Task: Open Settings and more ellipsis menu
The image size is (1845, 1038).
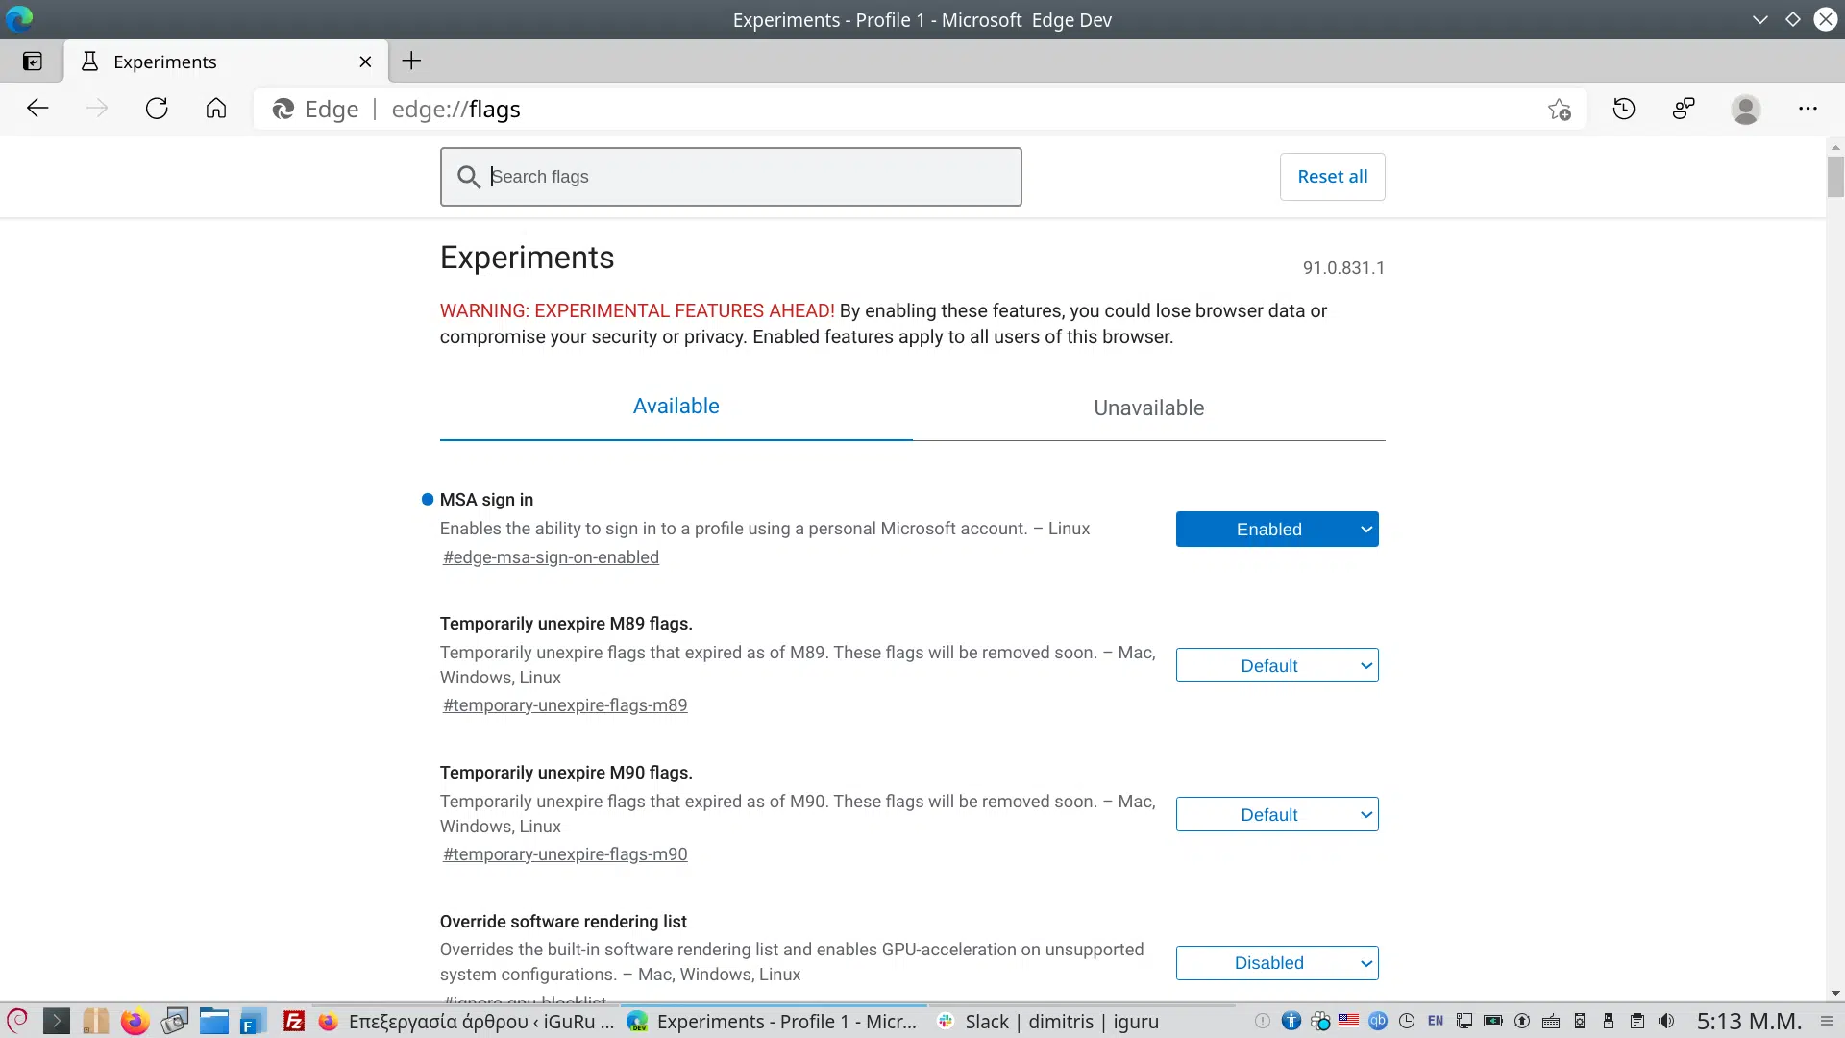Action: click(x=1808, y=109)
